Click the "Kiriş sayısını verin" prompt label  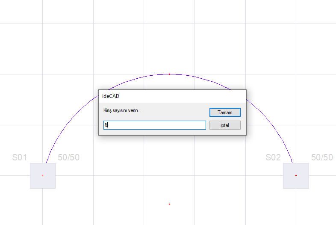pyautogui.click(x=122, y=110)
